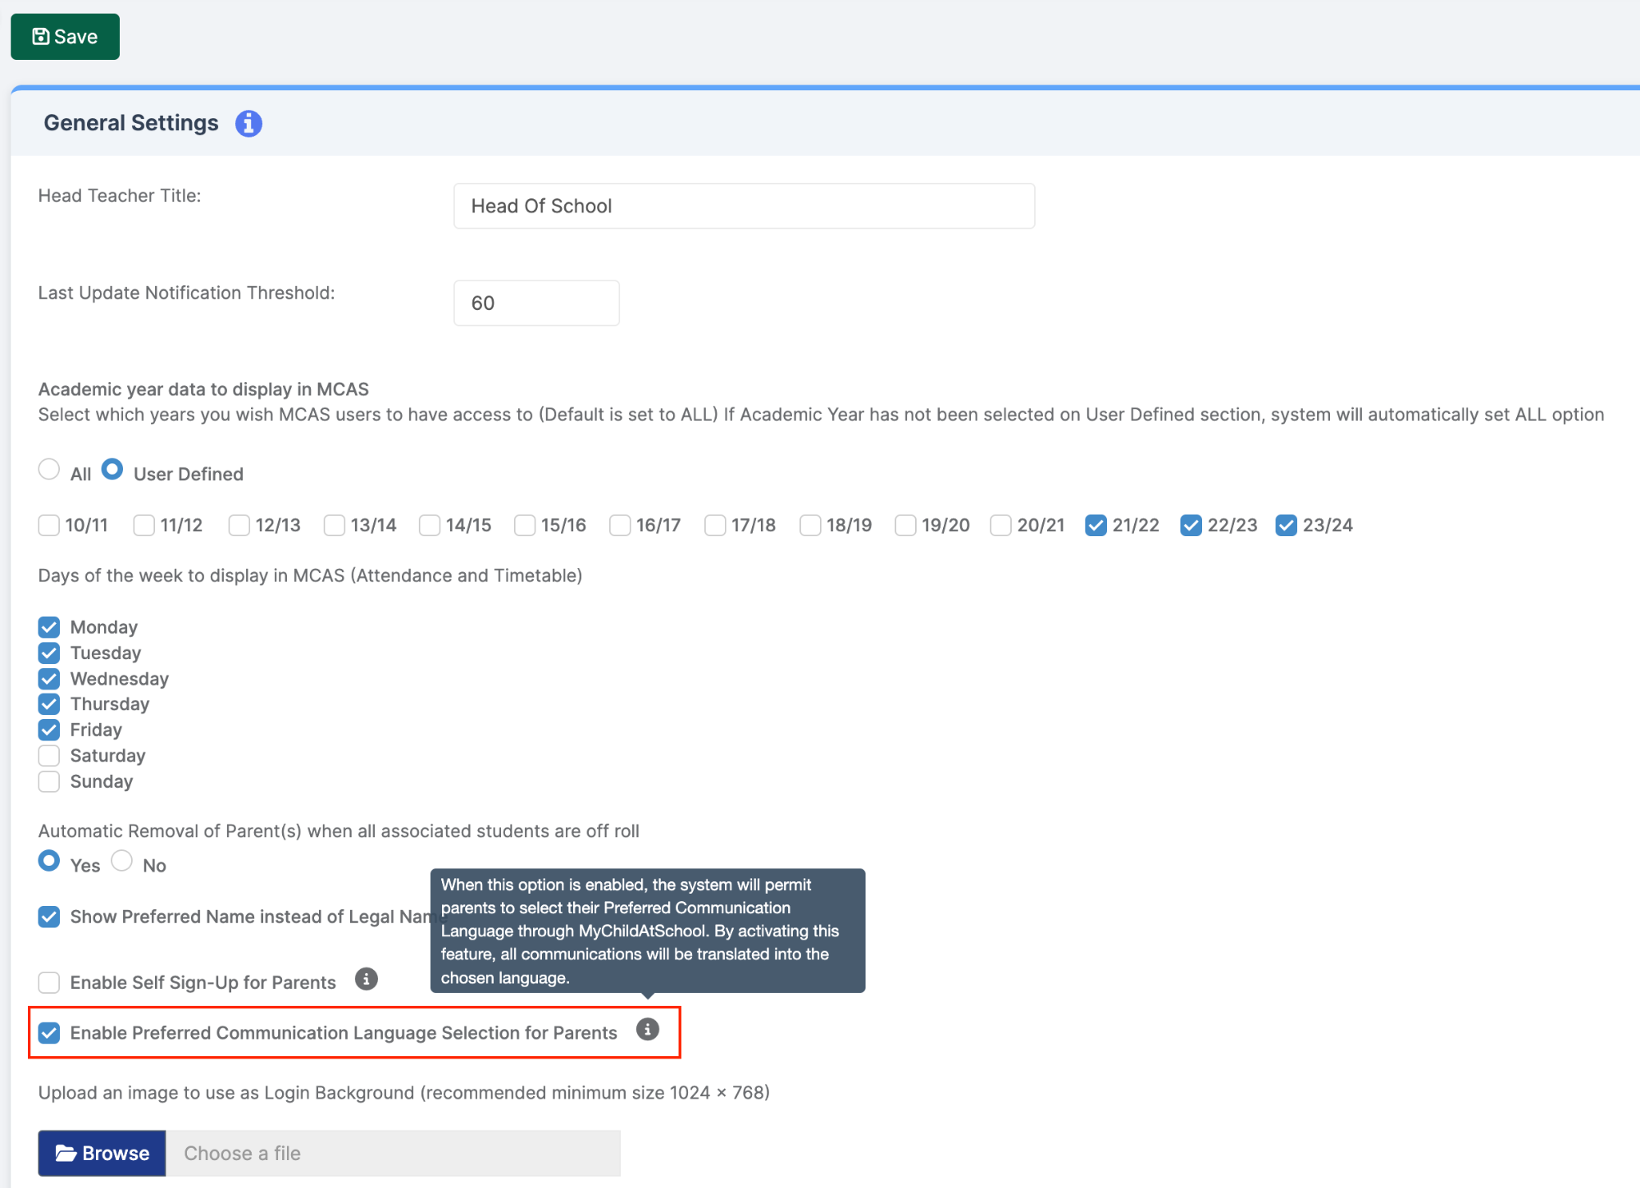1640x1188 pixels.
Task: Click info icon beside Preferred Communication Language
Action: click(648, 1030)
